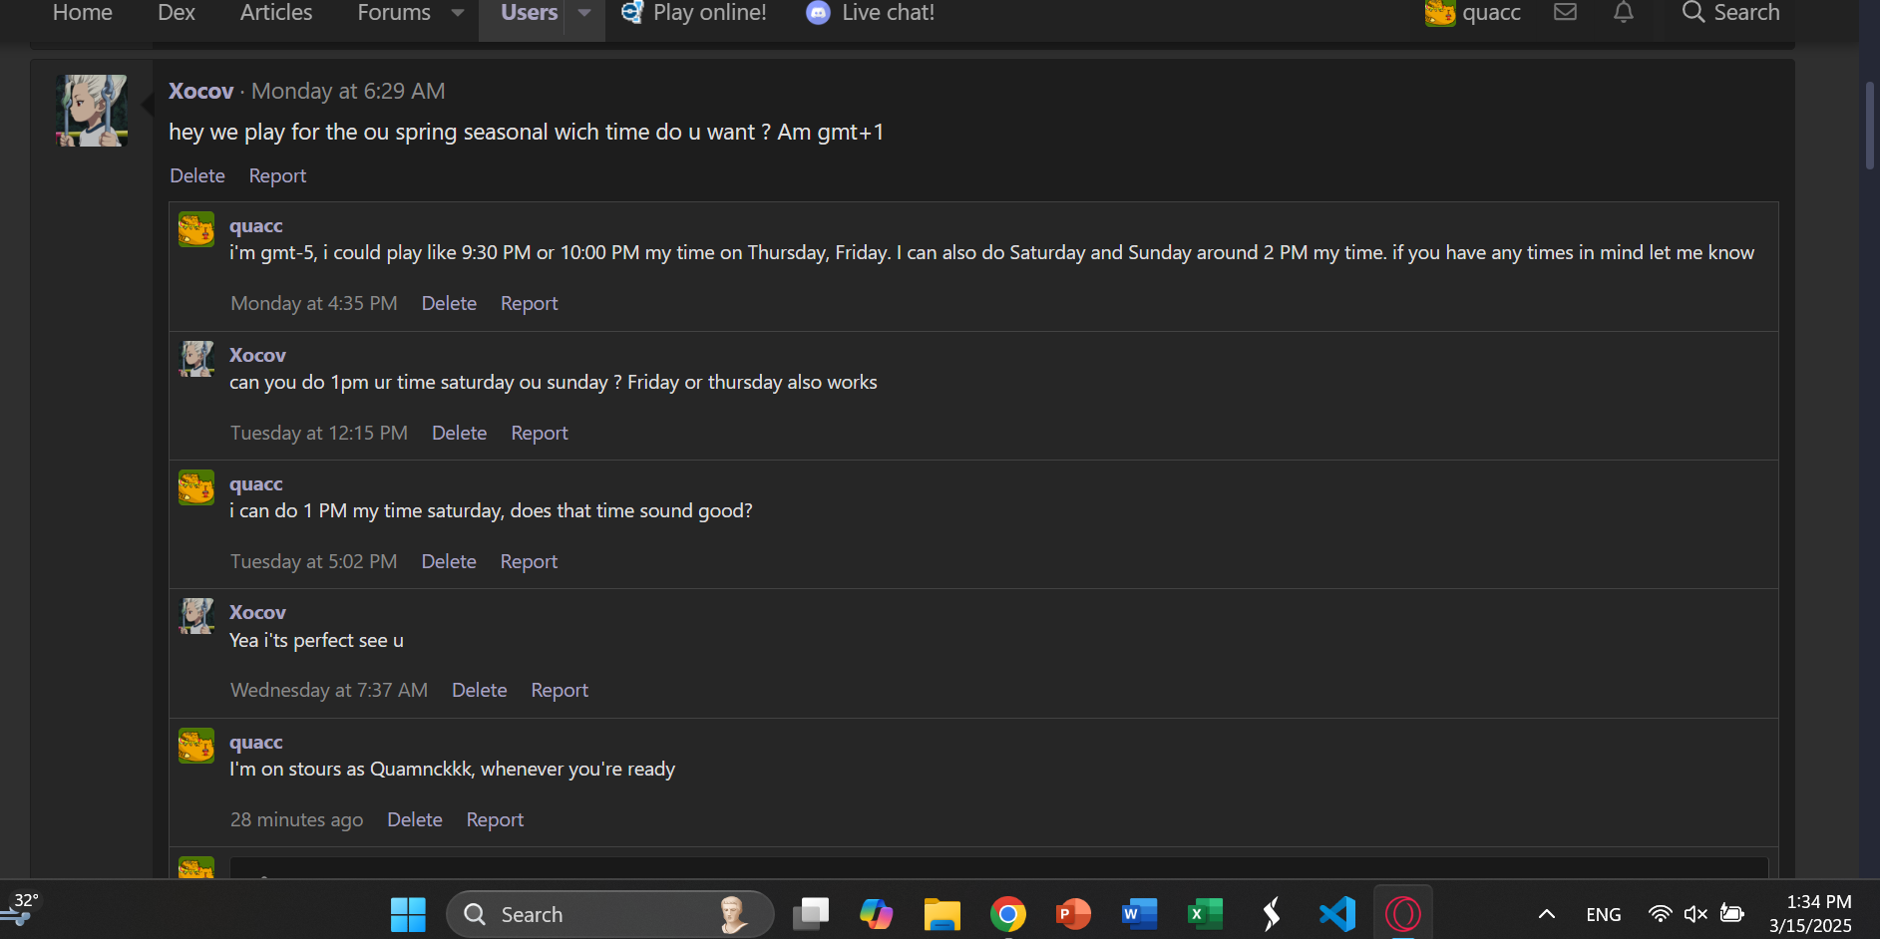Open File Explorer from the taskbar
The image size is (1880, 939).
tap(942, 914)
